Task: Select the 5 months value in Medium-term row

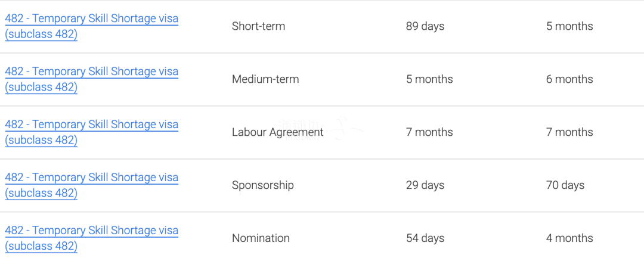Action: 429,79
